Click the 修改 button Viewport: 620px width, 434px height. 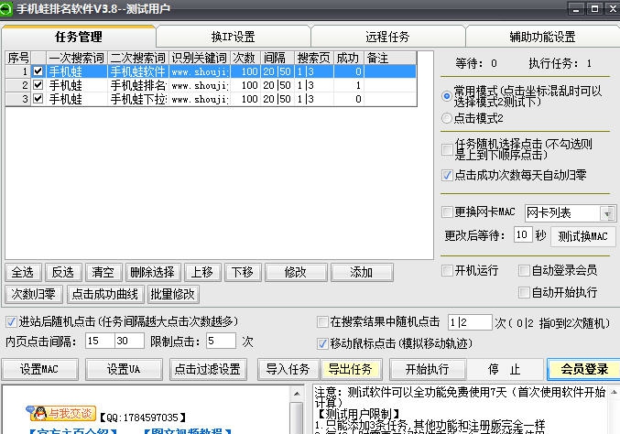(296, 272)
